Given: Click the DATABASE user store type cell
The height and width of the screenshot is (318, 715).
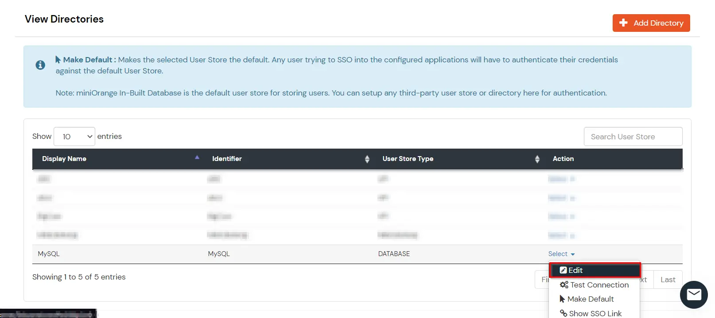Looking at the screenshot, I should pyautogui.click(x=394, y=254).
